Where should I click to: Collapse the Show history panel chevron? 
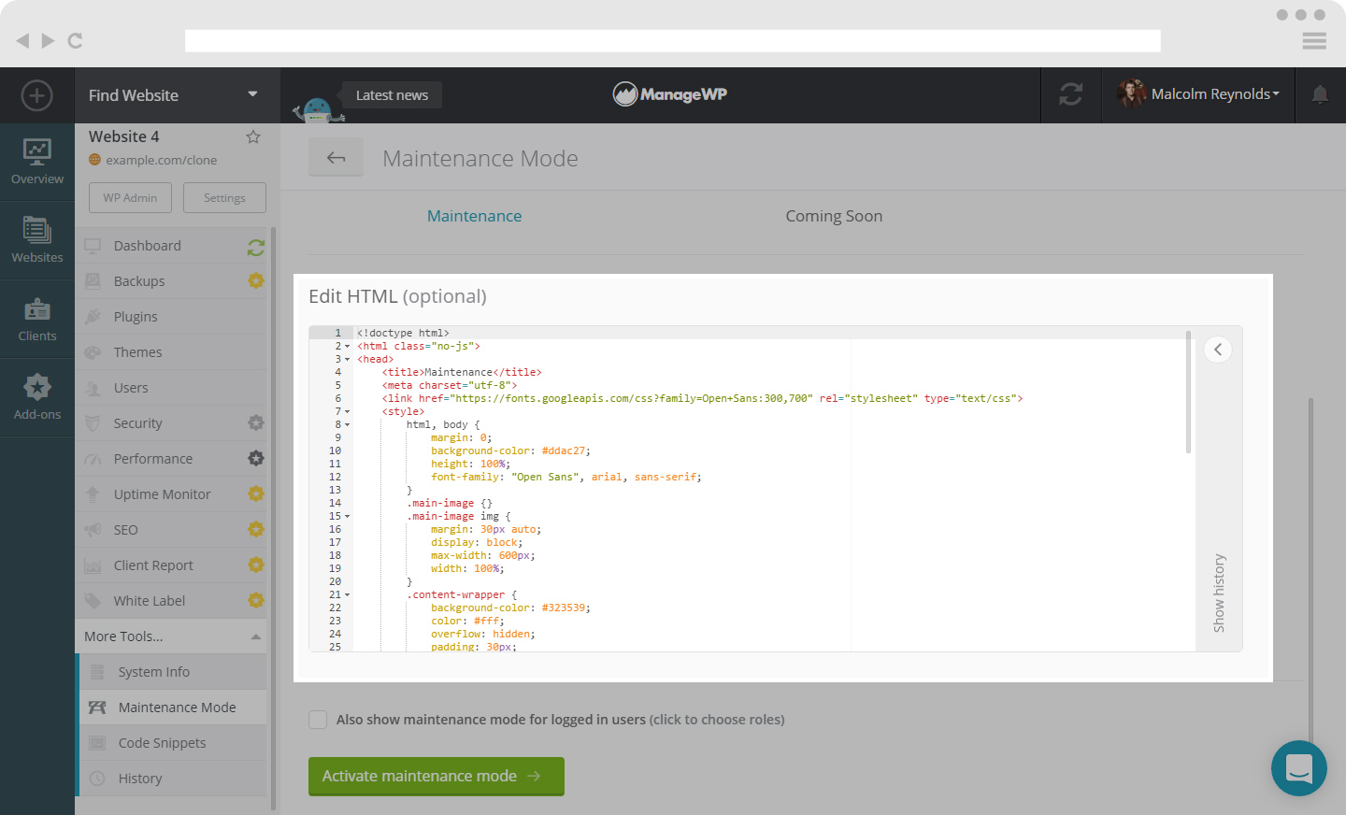click(1218, 350)
